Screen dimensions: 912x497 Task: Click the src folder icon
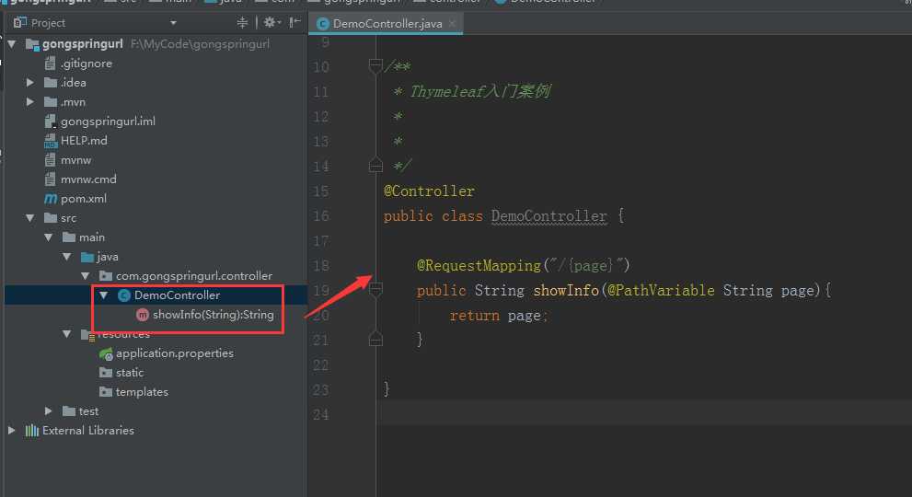[51, 218]
